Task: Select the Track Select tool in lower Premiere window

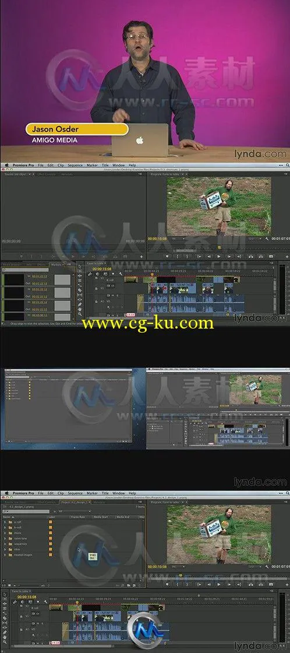Action: point(5,600)
